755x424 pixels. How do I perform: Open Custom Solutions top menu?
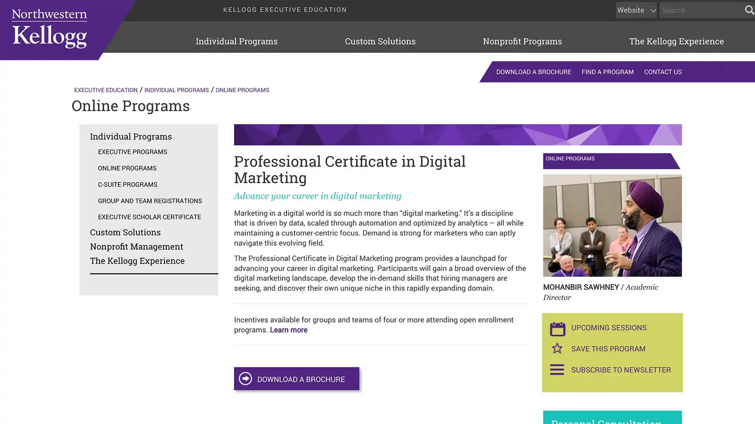click(380, 41)
